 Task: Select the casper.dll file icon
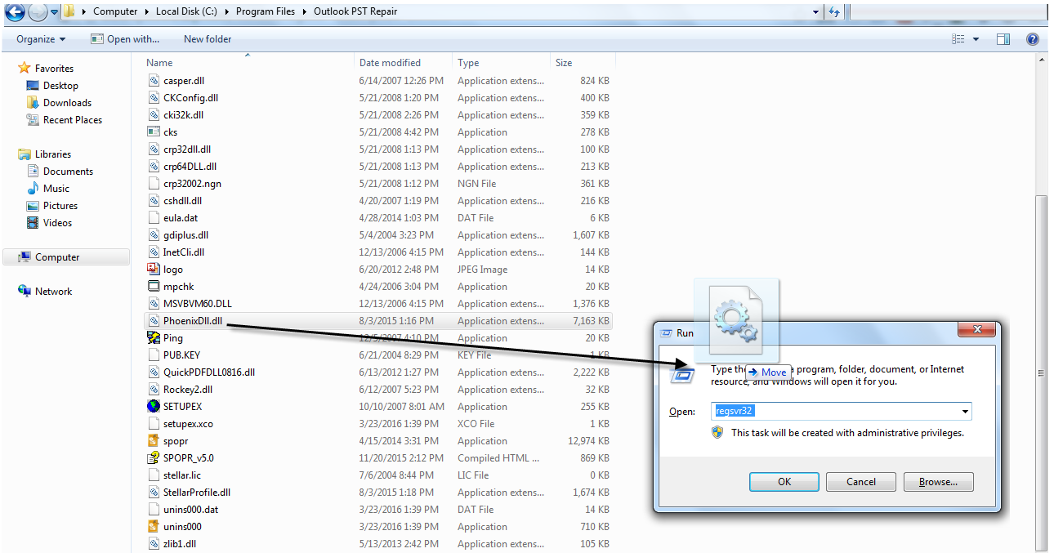pyautogui.click(x=154, y=81)
